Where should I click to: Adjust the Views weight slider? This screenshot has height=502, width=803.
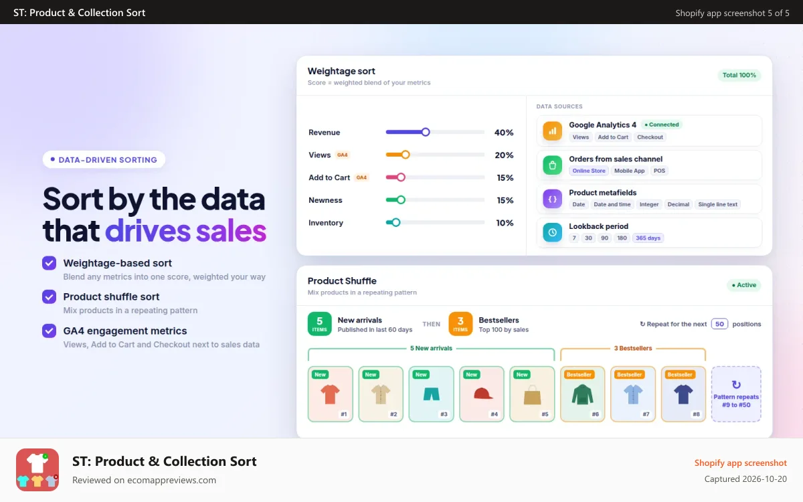click(435, 155)
